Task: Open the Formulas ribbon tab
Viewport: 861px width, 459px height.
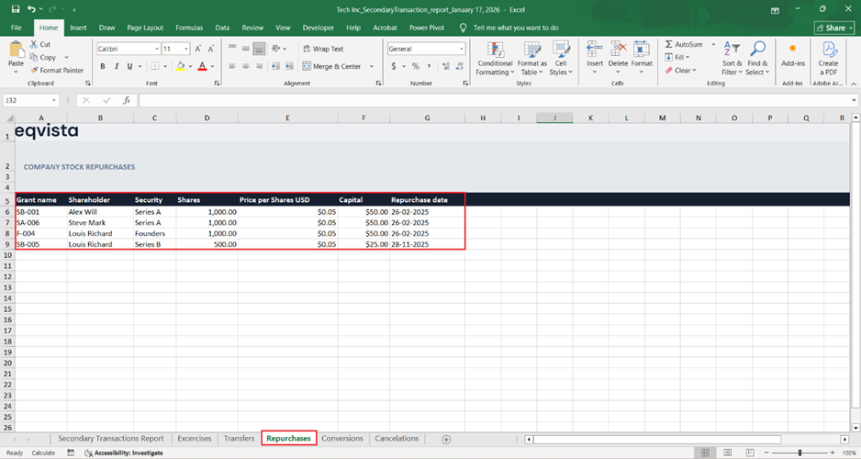Action: pos(189,28)
